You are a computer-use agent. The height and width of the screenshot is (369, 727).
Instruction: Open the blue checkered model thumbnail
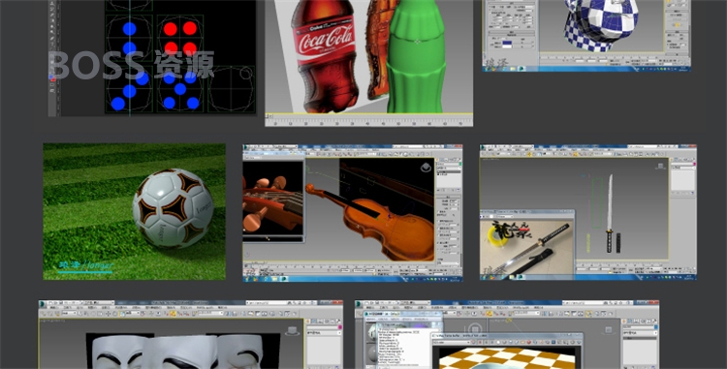[x=586, y=36]
